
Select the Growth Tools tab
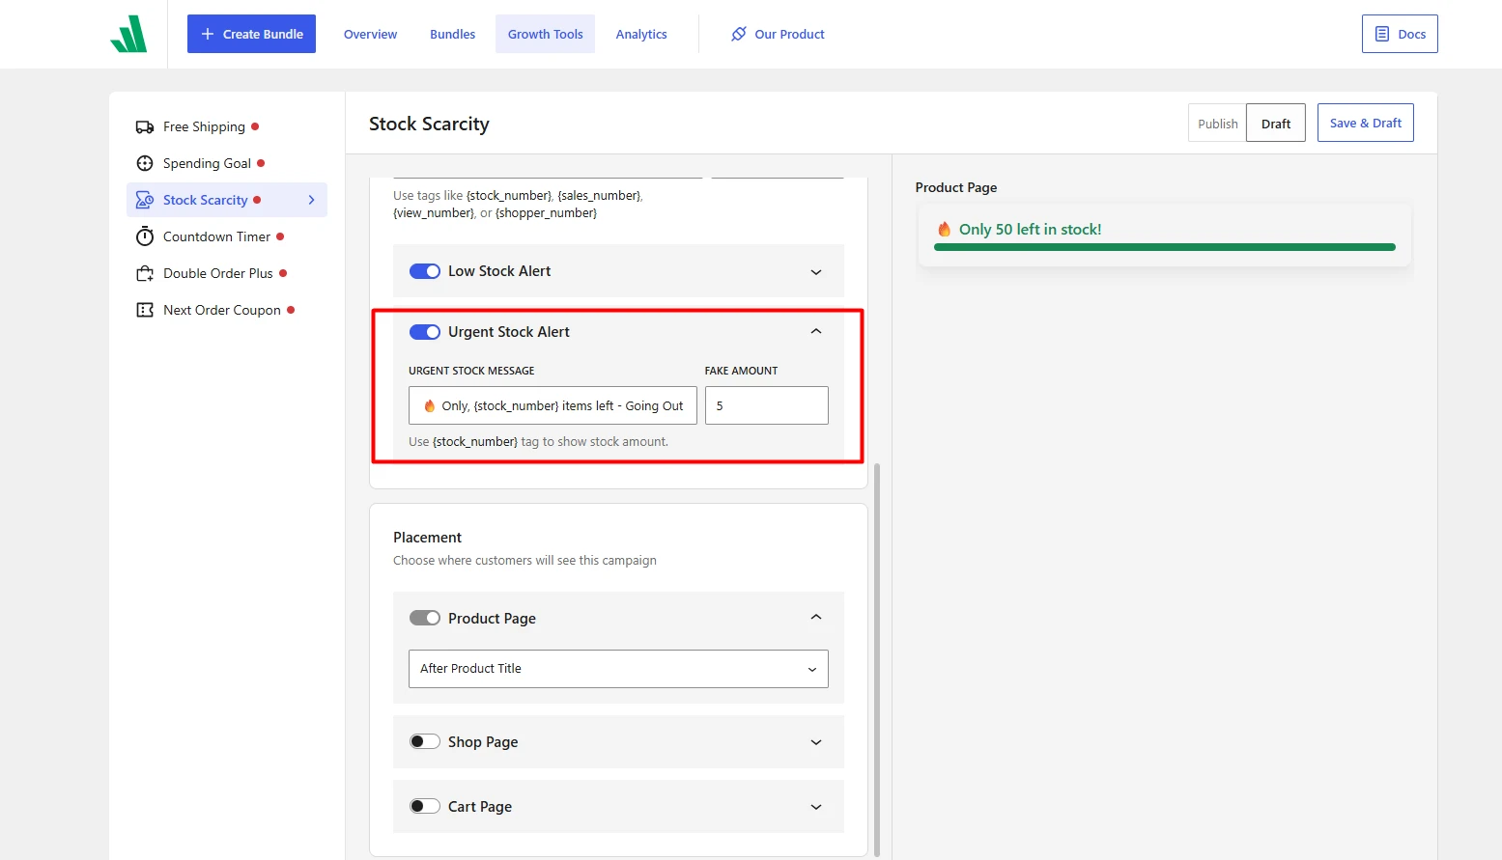coord(546,34)
